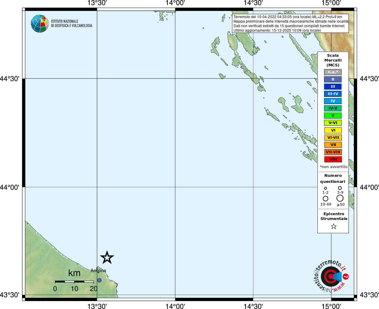Select the Ancona intensity circle marker
Viewport: 379px width, 309px height.
pyautogui.click(x=99, y=280)
